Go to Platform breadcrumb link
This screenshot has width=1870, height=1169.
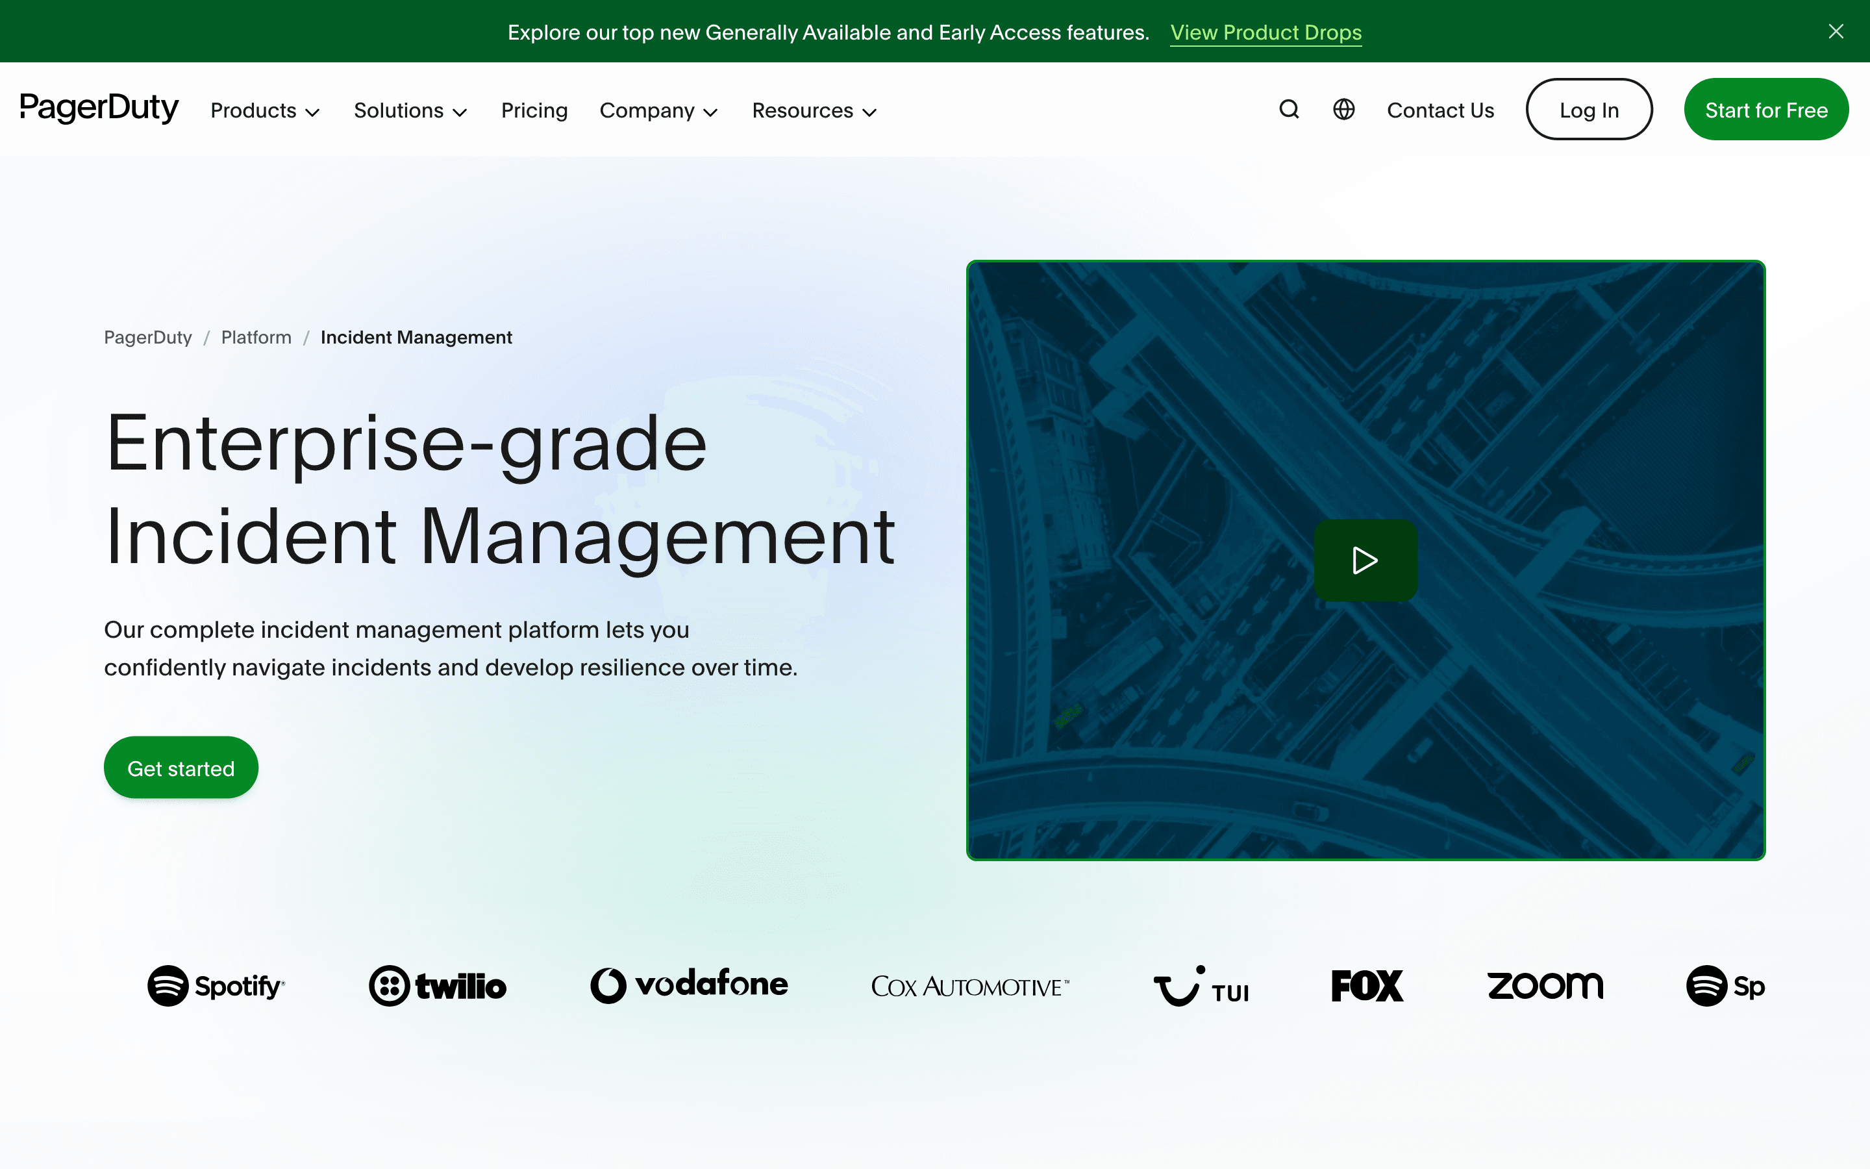(256, 337)
